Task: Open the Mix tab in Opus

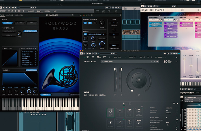Action: pos(55,11)
